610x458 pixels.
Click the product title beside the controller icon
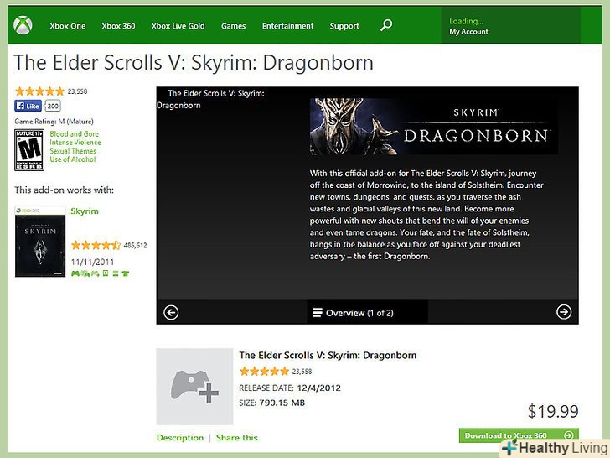click(x=328, y=355)
